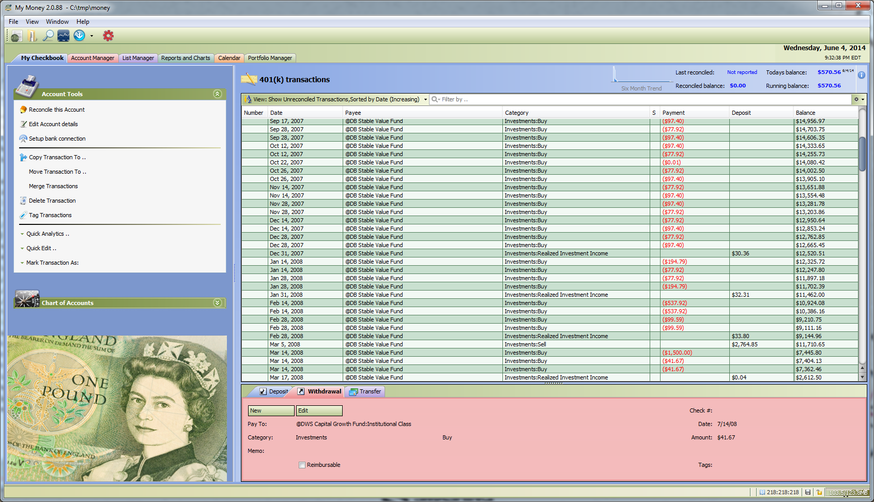Click the grid settings gear icon
The height and width of the screenshot is (502, 874).
point(856,99)
